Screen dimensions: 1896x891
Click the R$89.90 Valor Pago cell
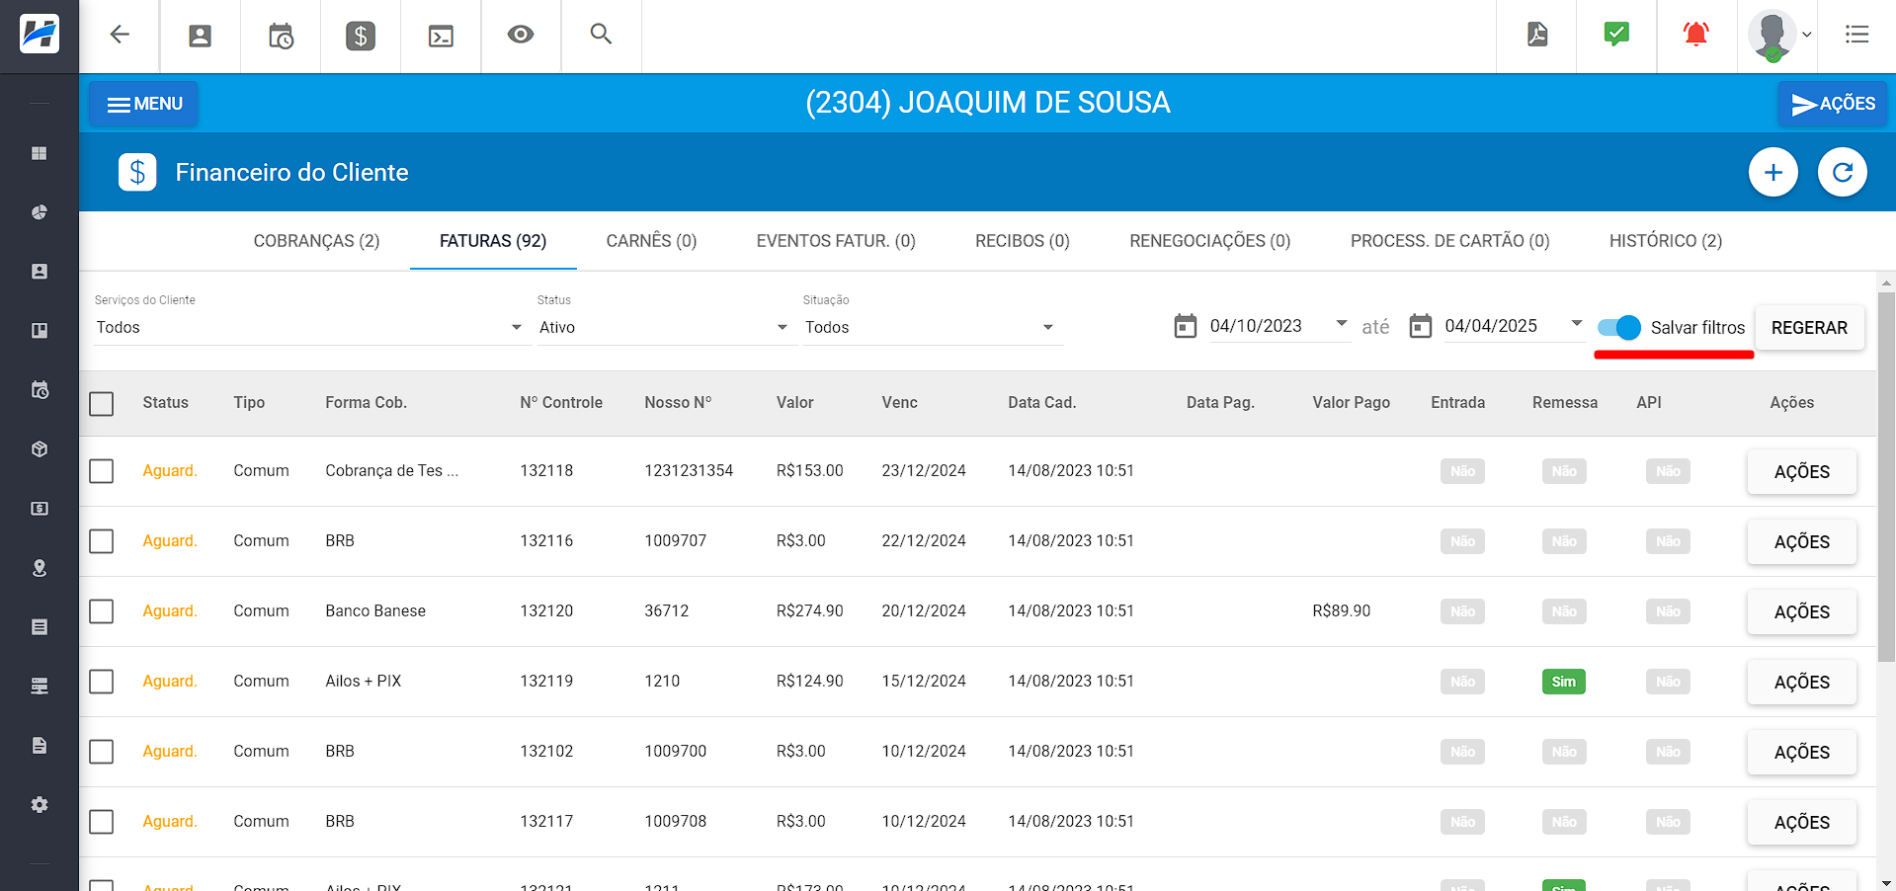pyautogui.click(x=1341, y=611)
